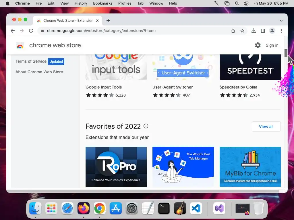Screen dimensions: 294x220
Task: Open App Store from the dock
Action: pos(116,208)
